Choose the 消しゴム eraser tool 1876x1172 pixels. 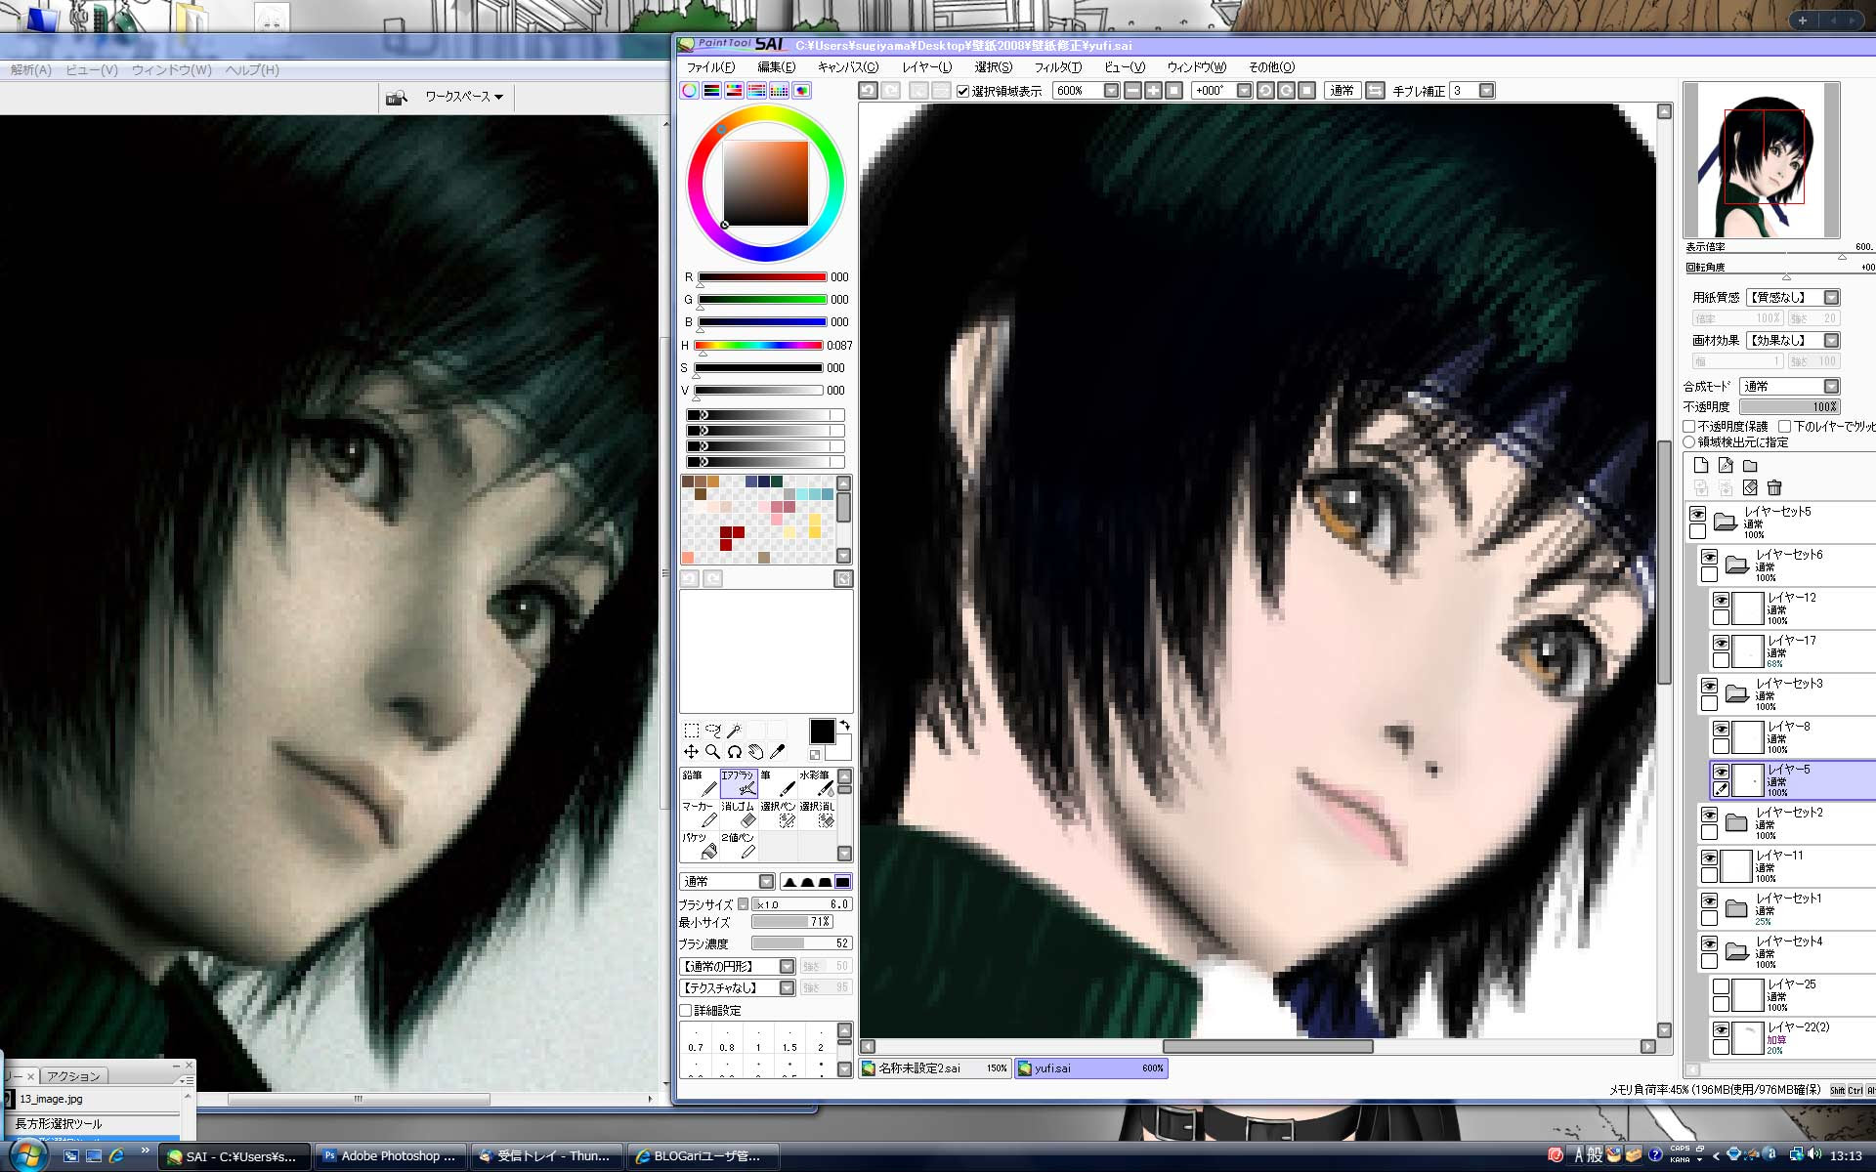[739, 815]
